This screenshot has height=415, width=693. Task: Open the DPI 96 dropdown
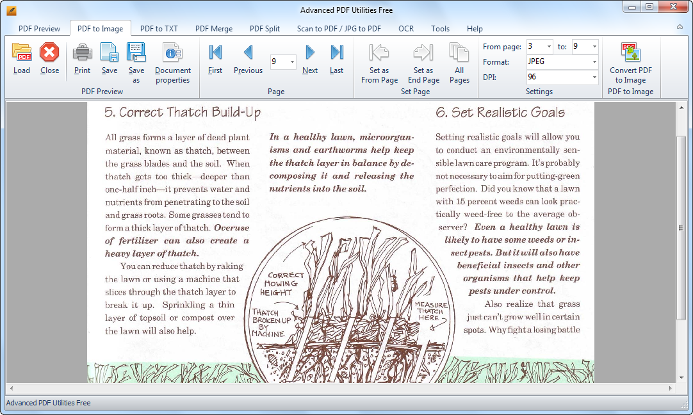594,77
